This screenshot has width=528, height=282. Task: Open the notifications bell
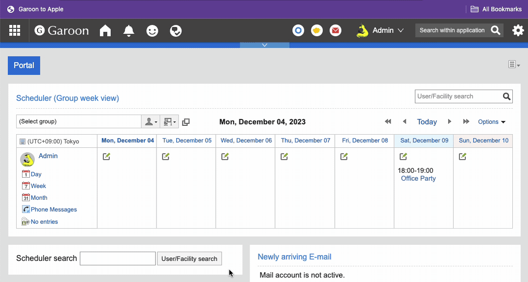(129, 31)
